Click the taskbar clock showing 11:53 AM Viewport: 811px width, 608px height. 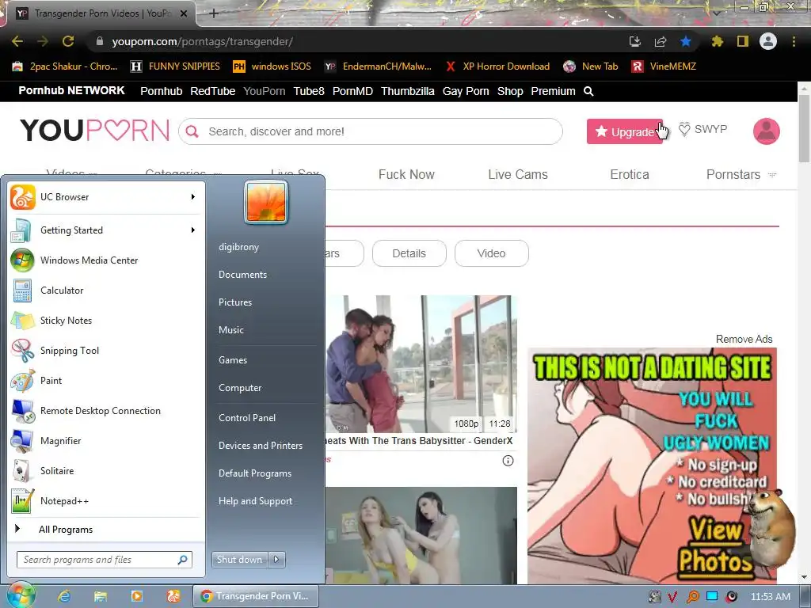coord(770,597)
